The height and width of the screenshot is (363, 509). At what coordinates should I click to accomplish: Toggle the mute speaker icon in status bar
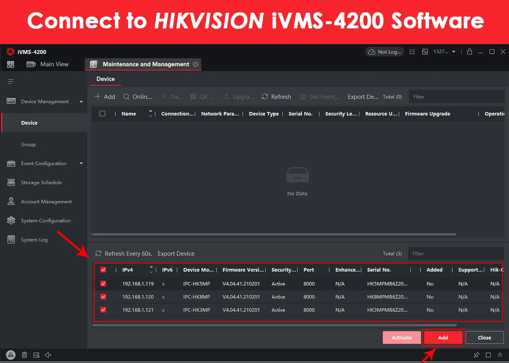pos(48,355)
